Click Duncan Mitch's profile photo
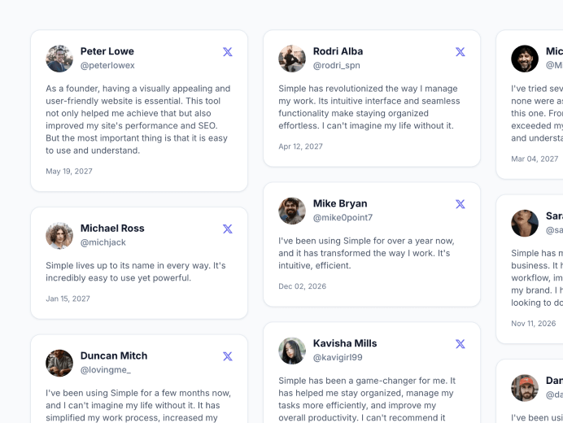563x423 pixels. pos(59,363)
